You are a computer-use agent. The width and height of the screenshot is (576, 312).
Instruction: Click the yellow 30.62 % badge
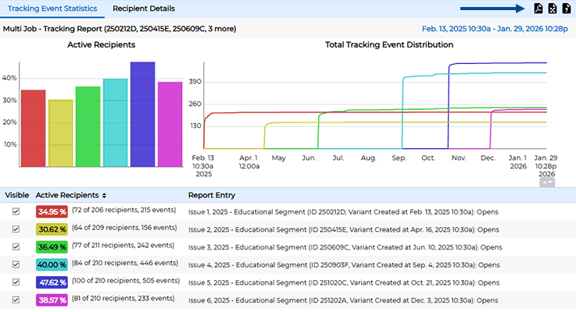click(52, 229)
